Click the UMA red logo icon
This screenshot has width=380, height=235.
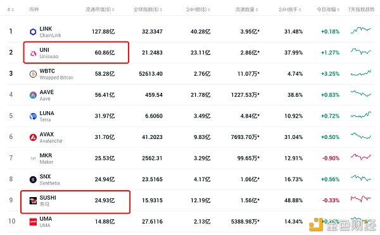click(x=33, y=222)
